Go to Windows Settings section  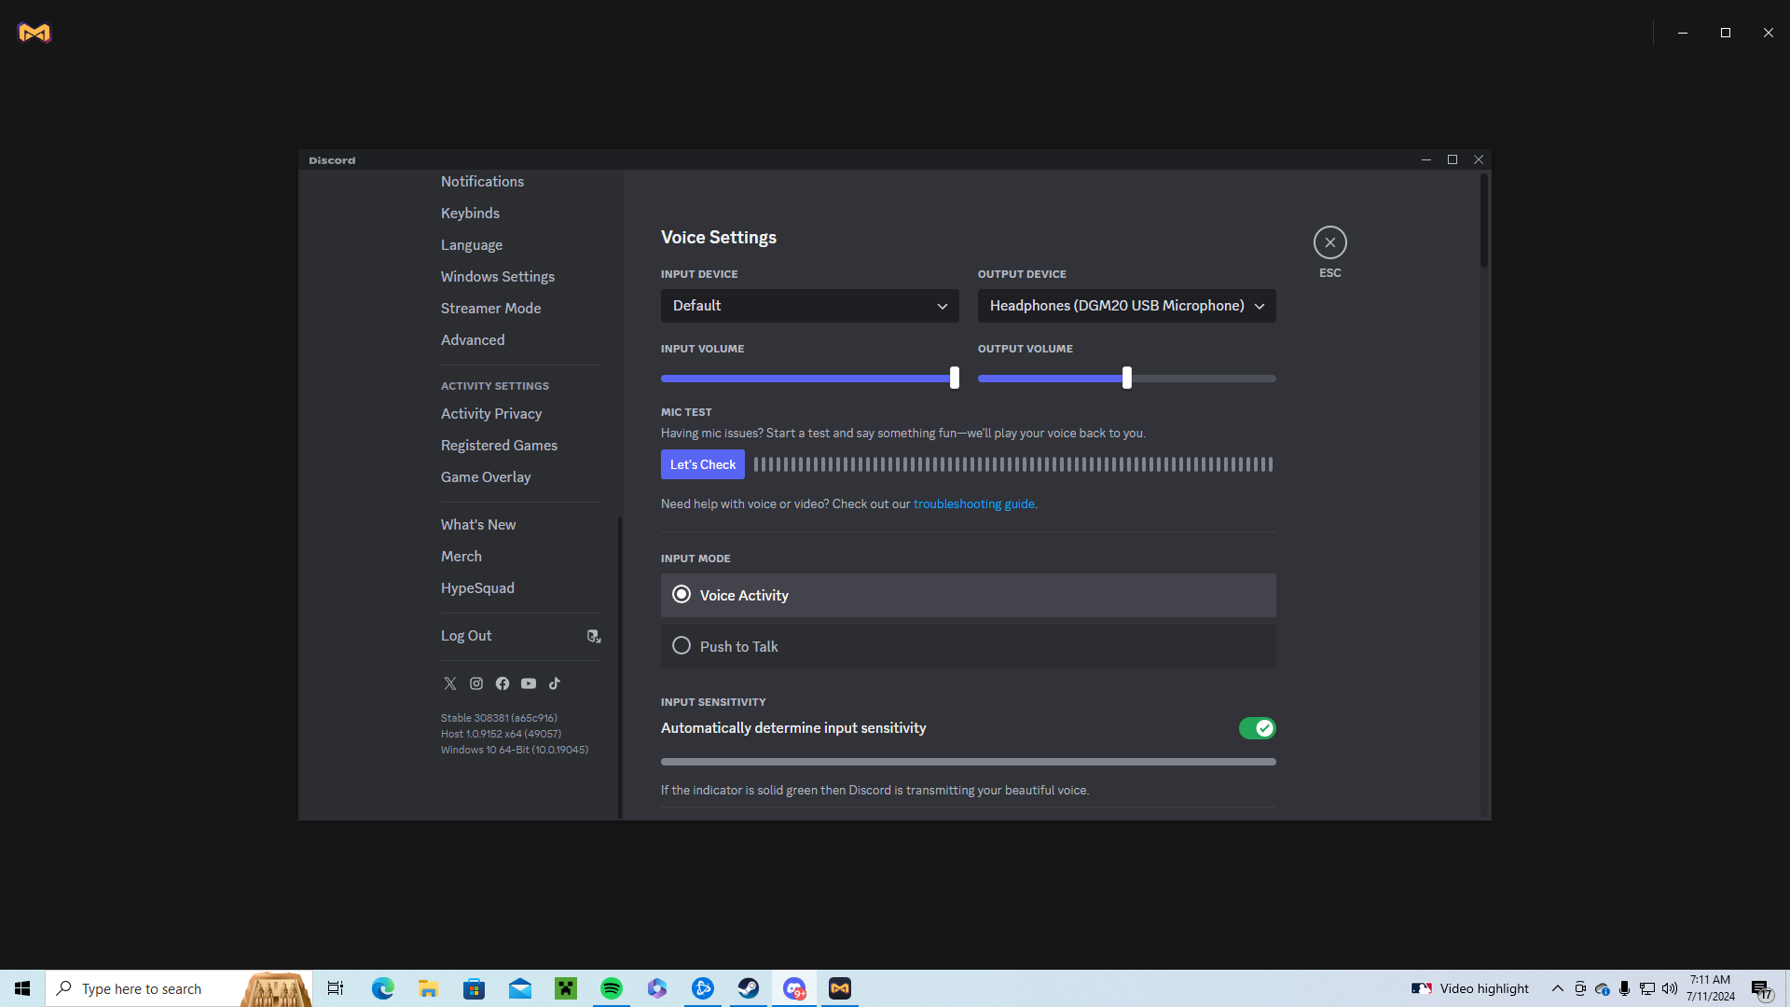pos(498,277)
